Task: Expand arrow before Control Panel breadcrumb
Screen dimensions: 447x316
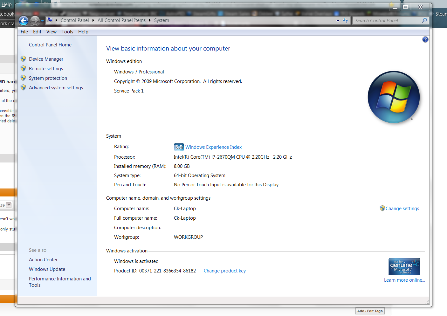Action: 56,20
